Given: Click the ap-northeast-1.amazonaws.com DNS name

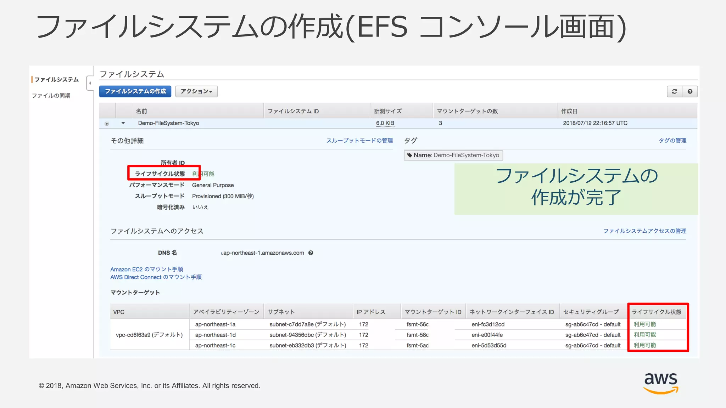Looking at the screenshot, I should tap(263, 253).
